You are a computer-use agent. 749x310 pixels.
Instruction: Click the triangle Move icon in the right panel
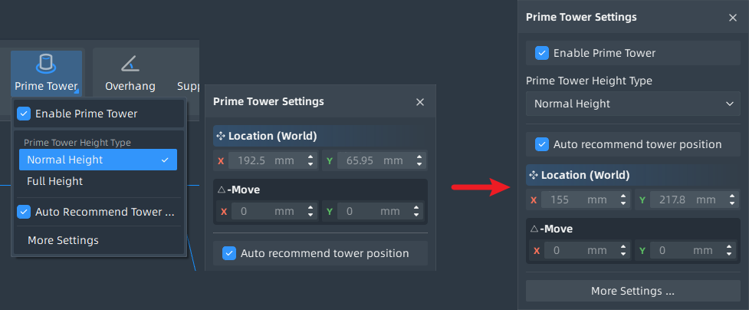[x=534, y=229]
